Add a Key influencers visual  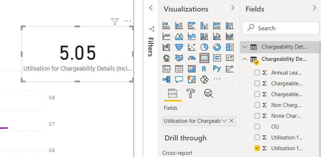230,69
